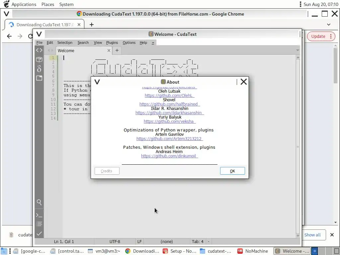Switch to NoMachine in the taskbar
The height and width of the screenshot is (255, 340).
253,251
